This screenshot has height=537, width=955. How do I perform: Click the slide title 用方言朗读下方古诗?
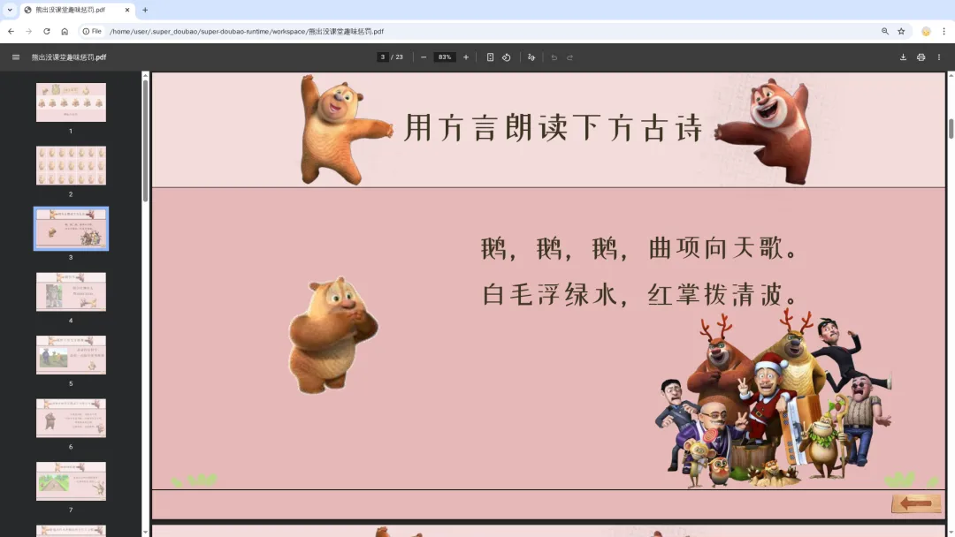tap(554, 128)
